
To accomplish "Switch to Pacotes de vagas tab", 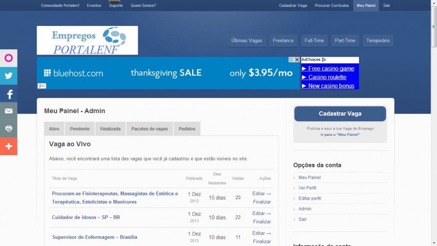I will point(150,129).
